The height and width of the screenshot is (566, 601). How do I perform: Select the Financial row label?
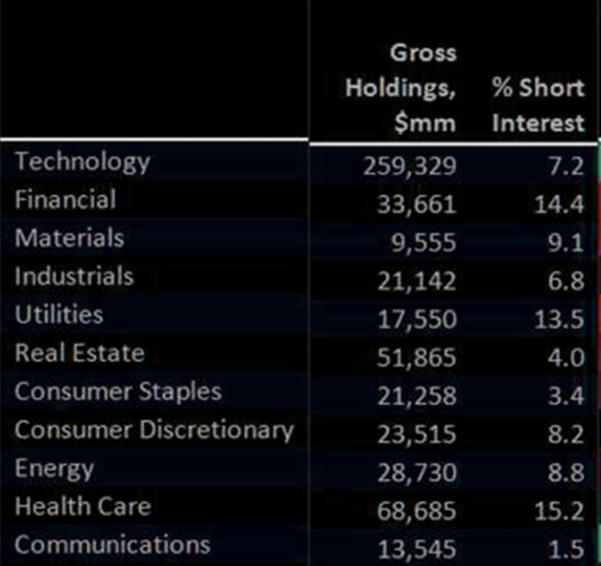pyautogui.click(x=65, y=200)
